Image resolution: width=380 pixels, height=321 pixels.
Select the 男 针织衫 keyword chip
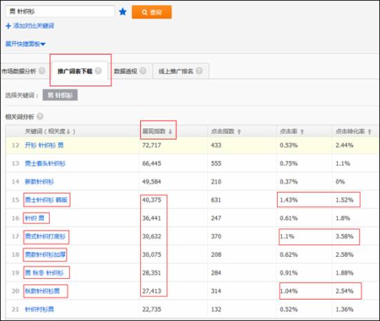click(60, 95)
